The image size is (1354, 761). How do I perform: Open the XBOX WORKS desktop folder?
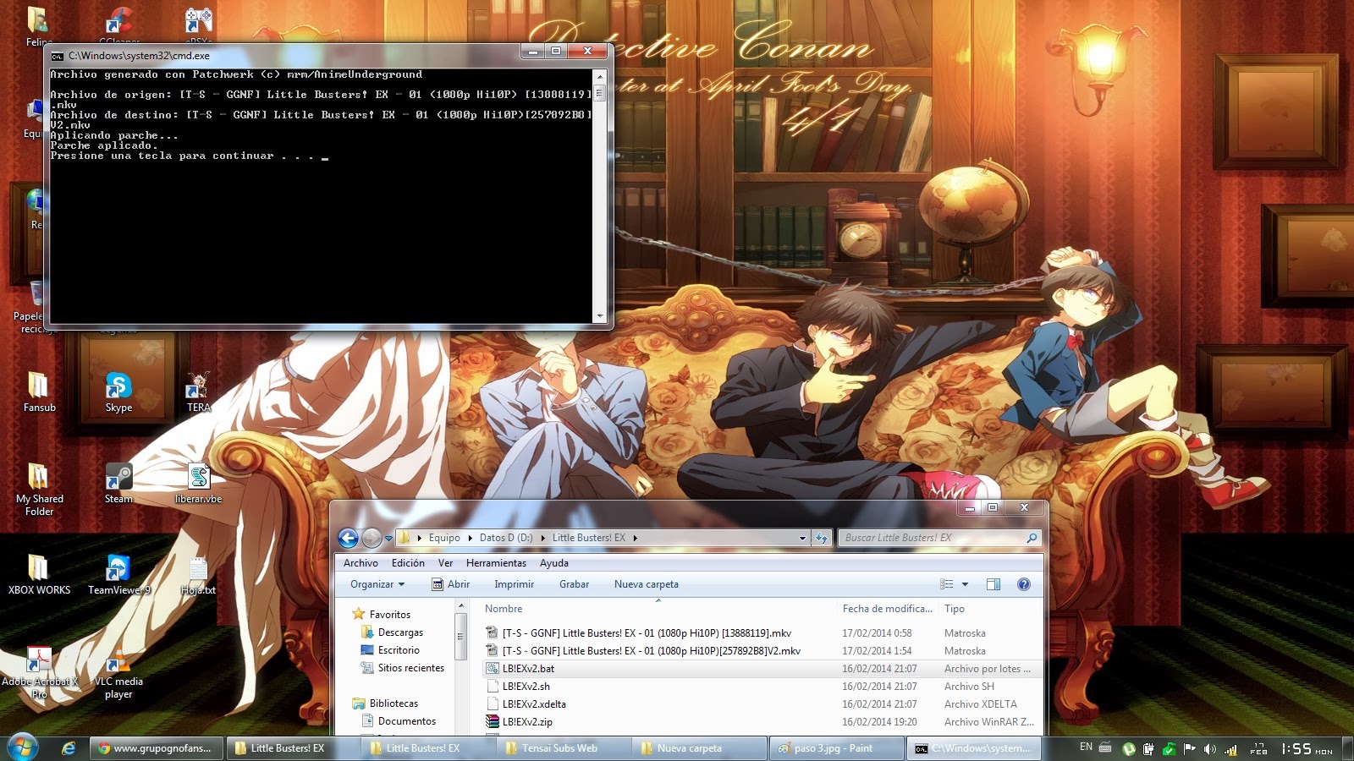coord(39,575)
